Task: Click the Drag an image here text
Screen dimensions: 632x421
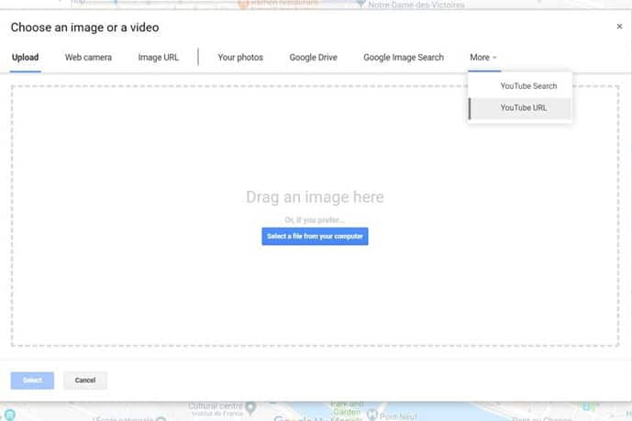Action: click(x=315, y=197)
